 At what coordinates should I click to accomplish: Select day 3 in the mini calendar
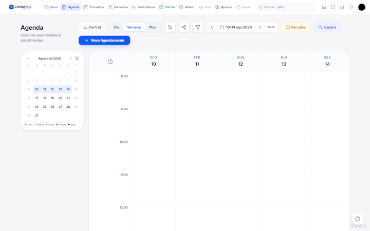coord(36,81)
